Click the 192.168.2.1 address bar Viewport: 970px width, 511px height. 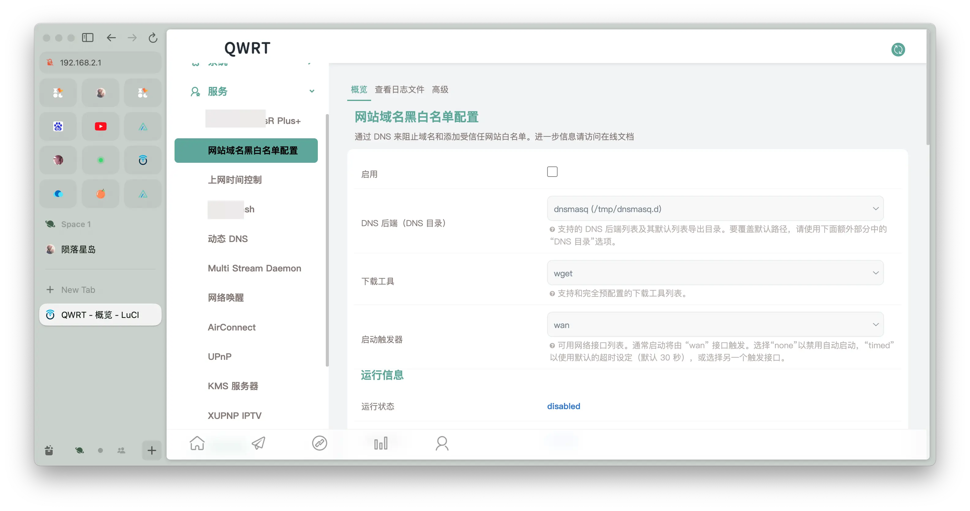tap(100, 62)
